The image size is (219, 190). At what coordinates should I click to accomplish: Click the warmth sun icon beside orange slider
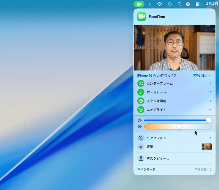[x=140, y=126]
